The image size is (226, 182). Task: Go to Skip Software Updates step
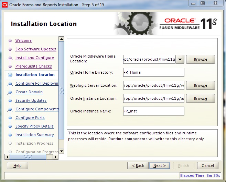(x=35, y=49)
